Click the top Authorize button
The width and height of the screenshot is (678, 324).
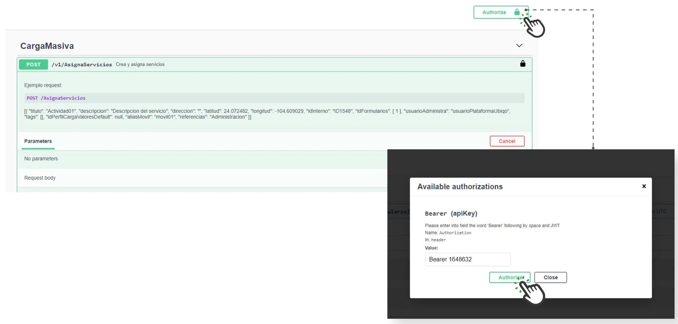tap(501, 12)
